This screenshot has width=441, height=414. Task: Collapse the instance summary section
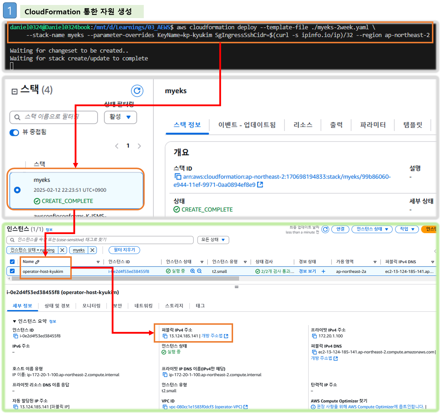pyautogui.click(x=14, y=322)
